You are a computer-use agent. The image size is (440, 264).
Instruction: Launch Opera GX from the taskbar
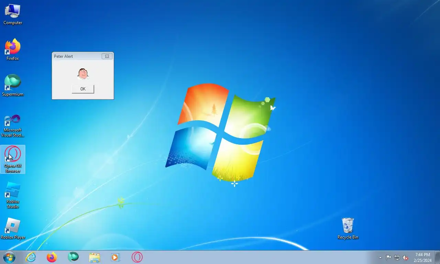[137, 257]
